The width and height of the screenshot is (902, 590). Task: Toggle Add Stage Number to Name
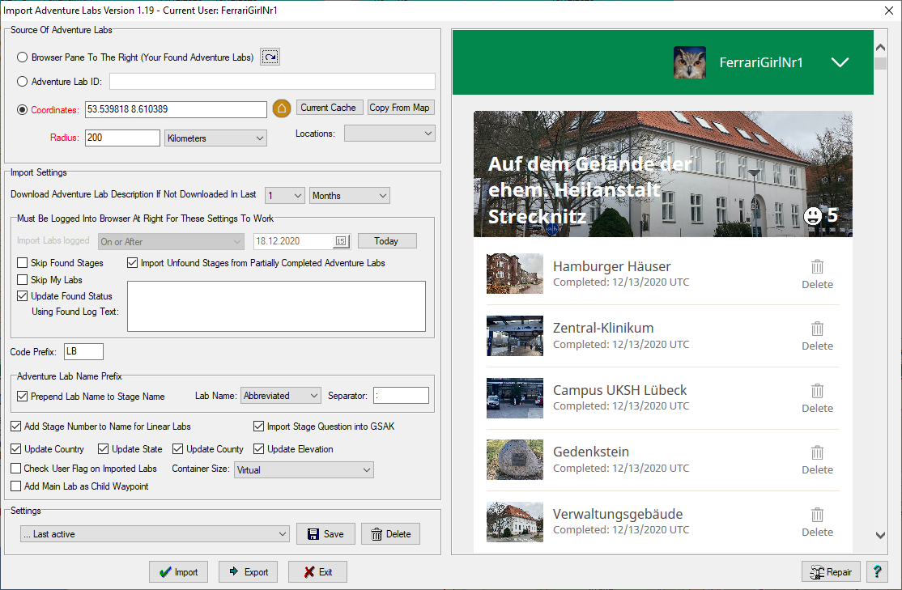coord(16,426)
